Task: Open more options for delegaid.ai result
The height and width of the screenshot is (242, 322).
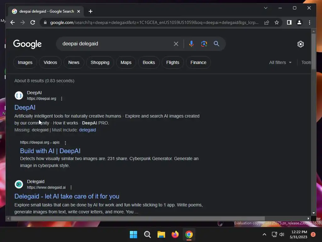Action: click(x=71, y=187)
